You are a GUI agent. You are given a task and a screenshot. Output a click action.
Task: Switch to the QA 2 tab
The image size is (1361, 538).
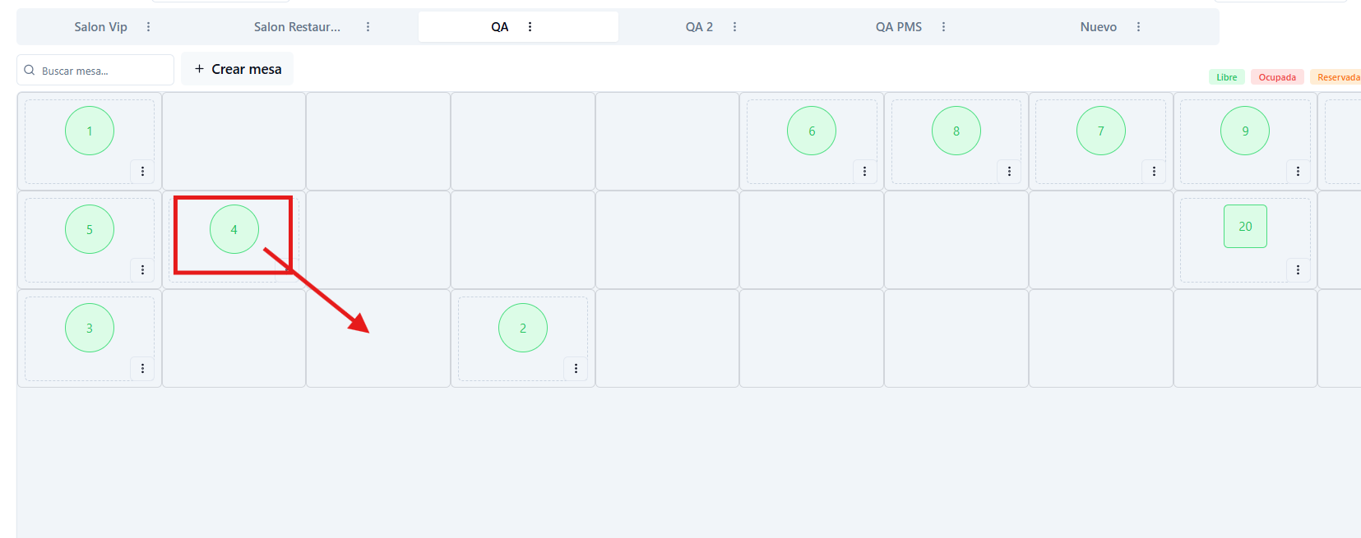click(699, 27)
